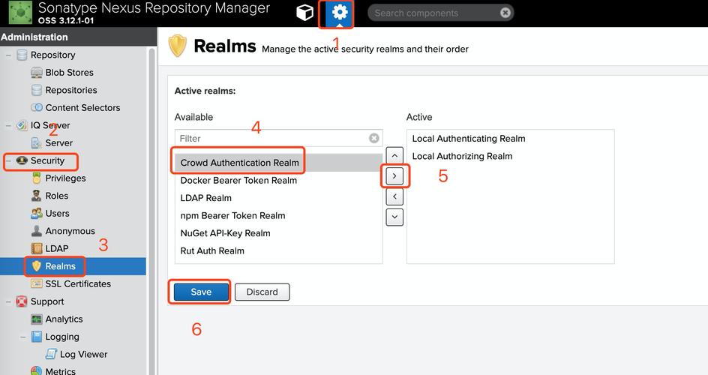
Task: Collapse the Repository tree node
Action: [8, 55]
